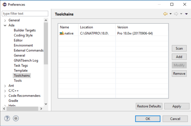Open the Toolchains view menu triangle
The height and width of the screenshot is (126, 191).
point(186,14)
